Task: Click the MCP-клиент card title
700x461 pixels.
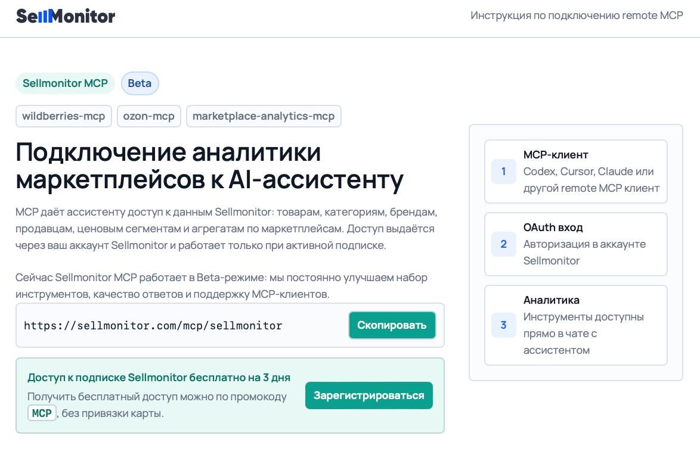Action: pyautogui.click(x=556, y=155)
